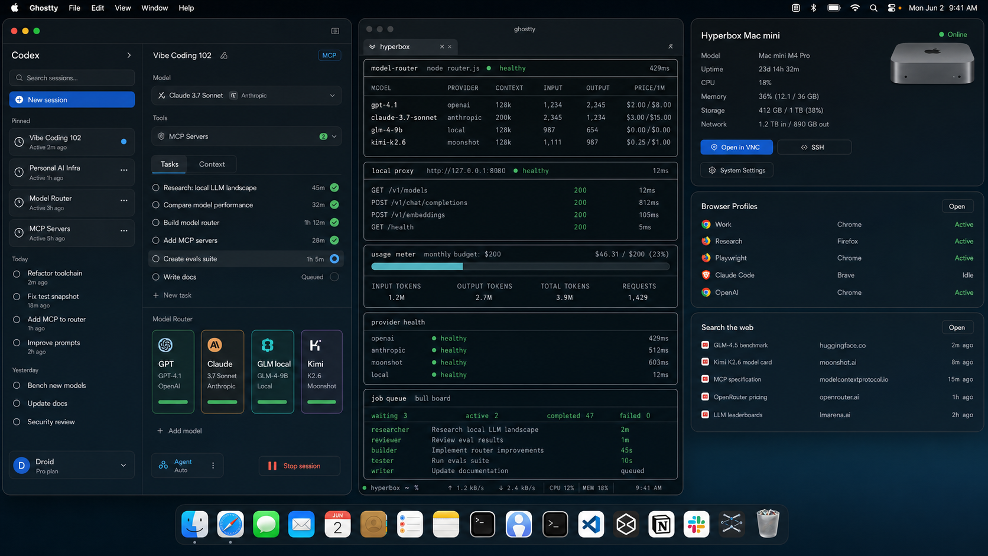
Task: Open the File menu
Action: [74, 8]
